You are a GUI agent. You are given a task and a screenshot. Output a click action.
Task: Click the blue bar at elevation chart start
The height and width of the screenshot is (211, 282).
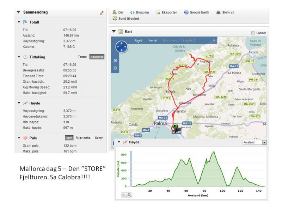click(x=130, y=169)
